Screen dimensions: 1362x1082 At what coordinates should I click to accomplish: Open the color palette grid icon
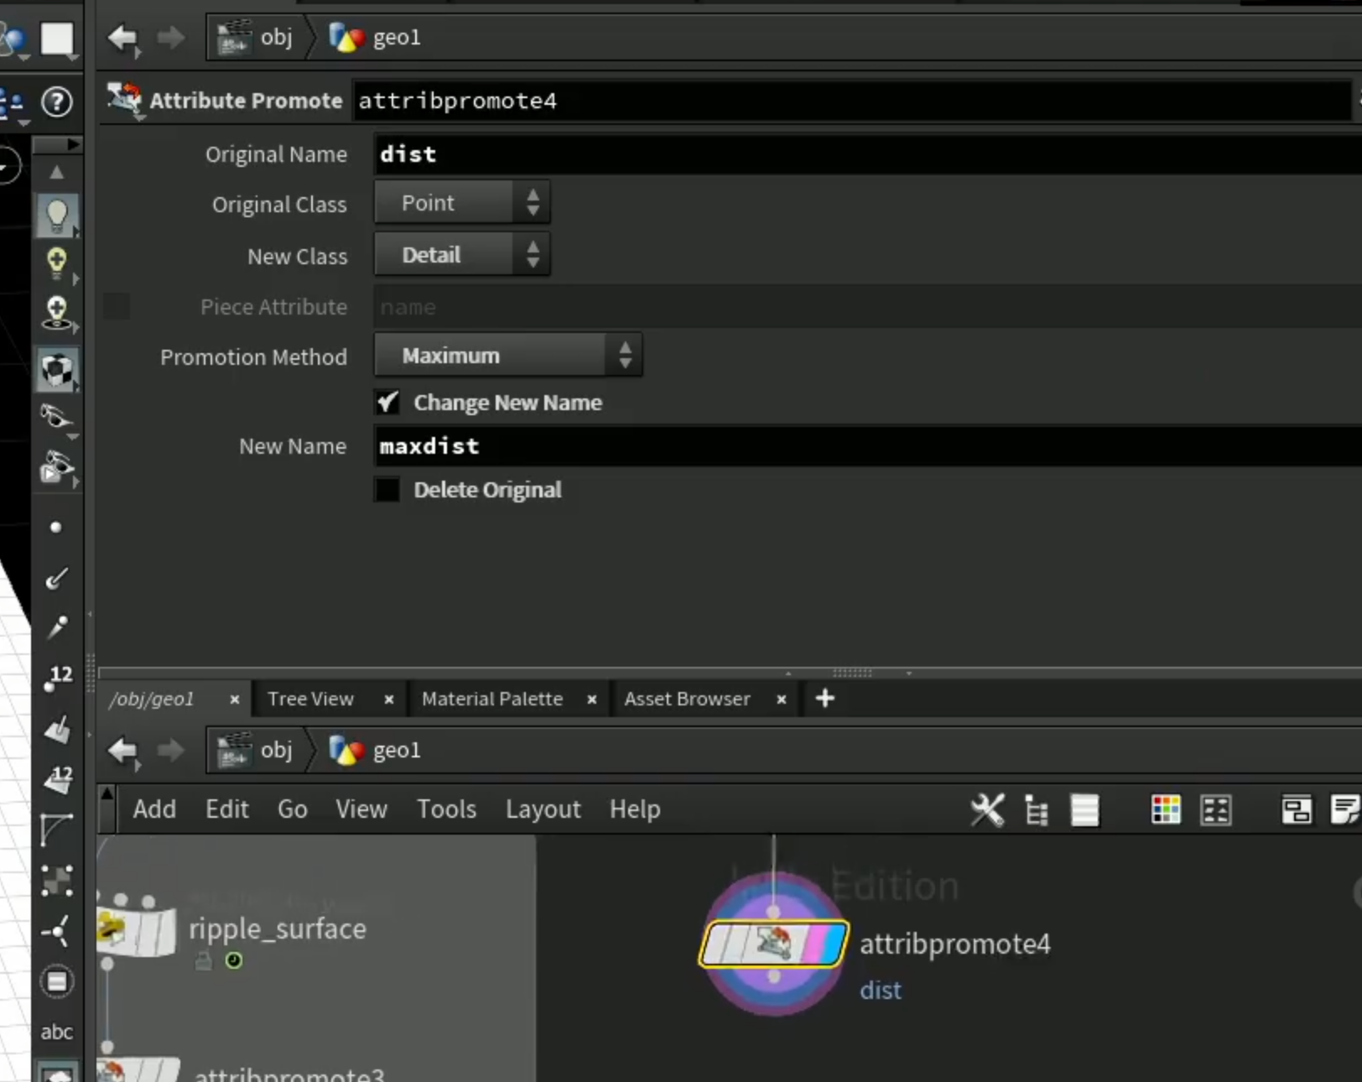point(1166,810)
